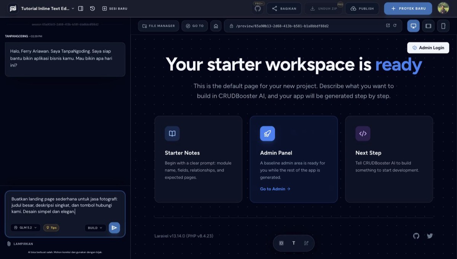
Task: Click the Starter Notes card heading
Action: point(182,153)
